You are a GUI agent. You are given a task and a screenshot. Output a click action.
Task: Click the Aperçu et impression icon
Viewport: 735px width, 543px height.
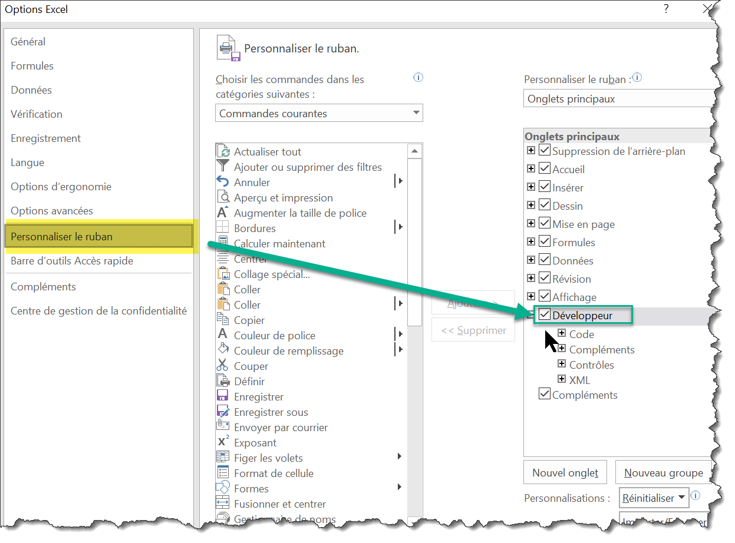(223, 197)
